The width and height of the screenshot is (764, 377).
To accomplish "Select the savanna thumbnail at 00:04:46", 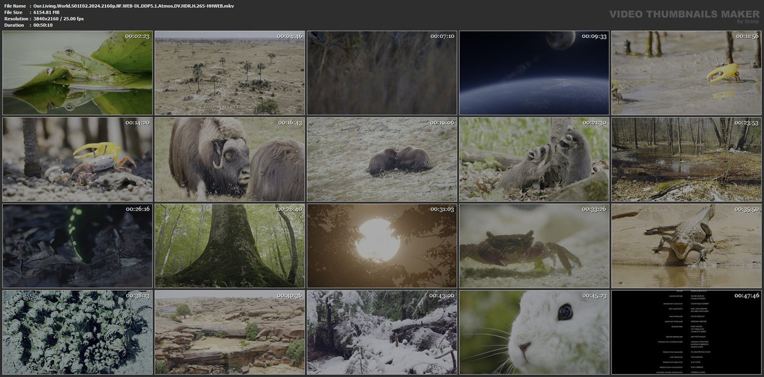I will 230,73.
